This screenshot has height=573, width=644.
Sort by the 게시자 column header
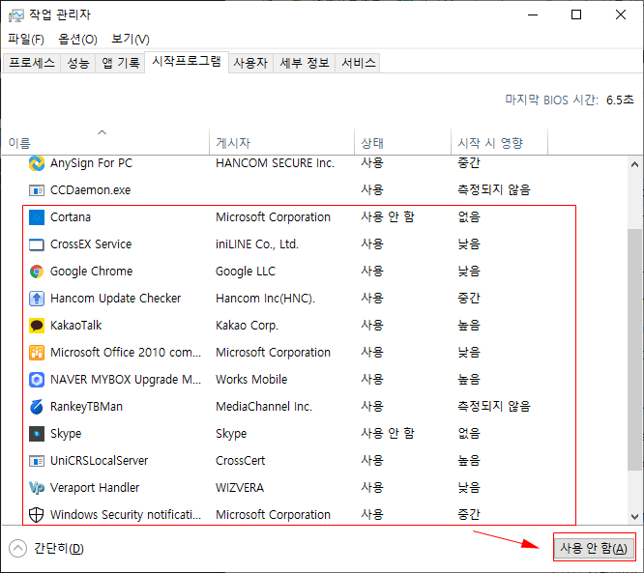coord(281,142)
